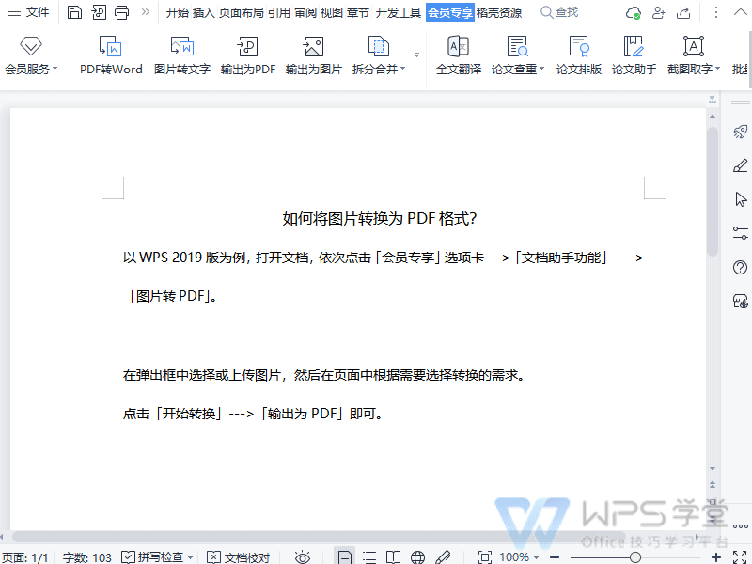Image resolution: width=752 pixels, height=564 pixels.
Task: Click the 文件 menu button
Action: click(29, 12)
